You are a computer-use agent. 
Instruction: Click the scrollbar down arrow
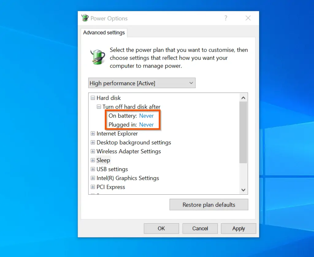(243, 190)
